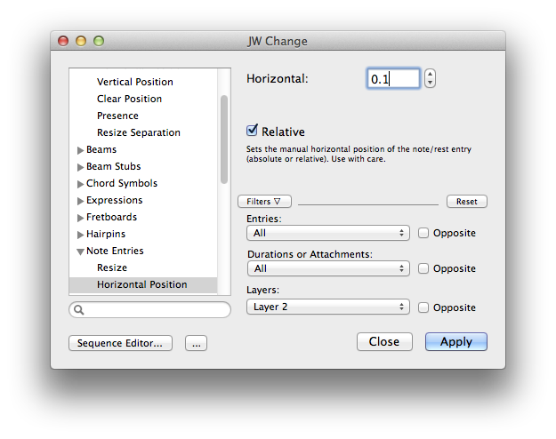Viewport: 556px width, 439px height.
Task: Toggle the Relative checkbox
Action: [x=253, y=131]
